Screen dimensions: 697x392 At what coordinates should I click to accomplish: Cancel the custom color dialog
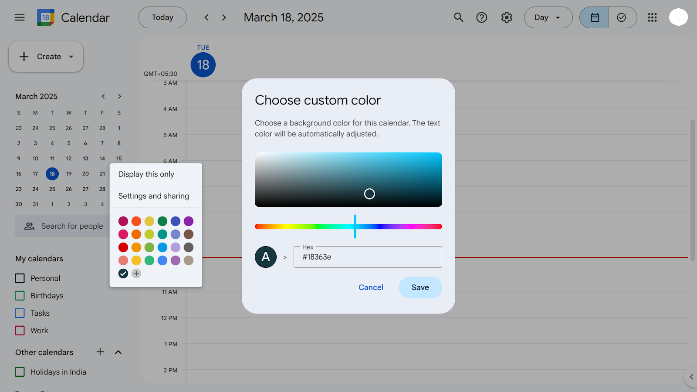click(x=371, y=287)
